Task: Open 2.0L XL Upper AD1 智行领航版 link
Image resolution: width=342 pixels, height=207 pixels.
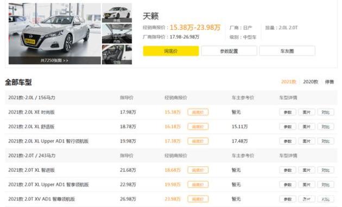Action: click(48, 141)
